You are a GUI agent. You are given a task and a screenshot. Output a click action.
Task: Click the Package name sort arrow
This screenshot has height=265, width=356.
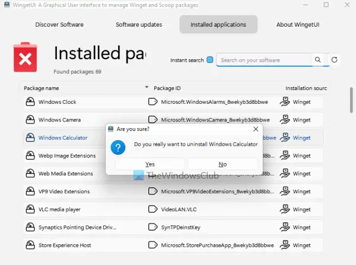pyautogui.click(x=147, y=87)
